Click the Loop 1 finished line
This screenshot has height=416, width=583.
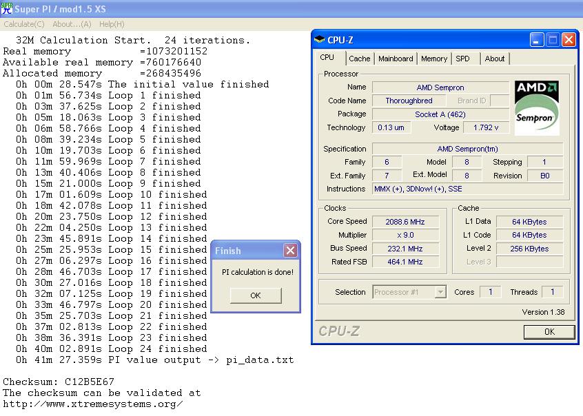pos(108,96)
